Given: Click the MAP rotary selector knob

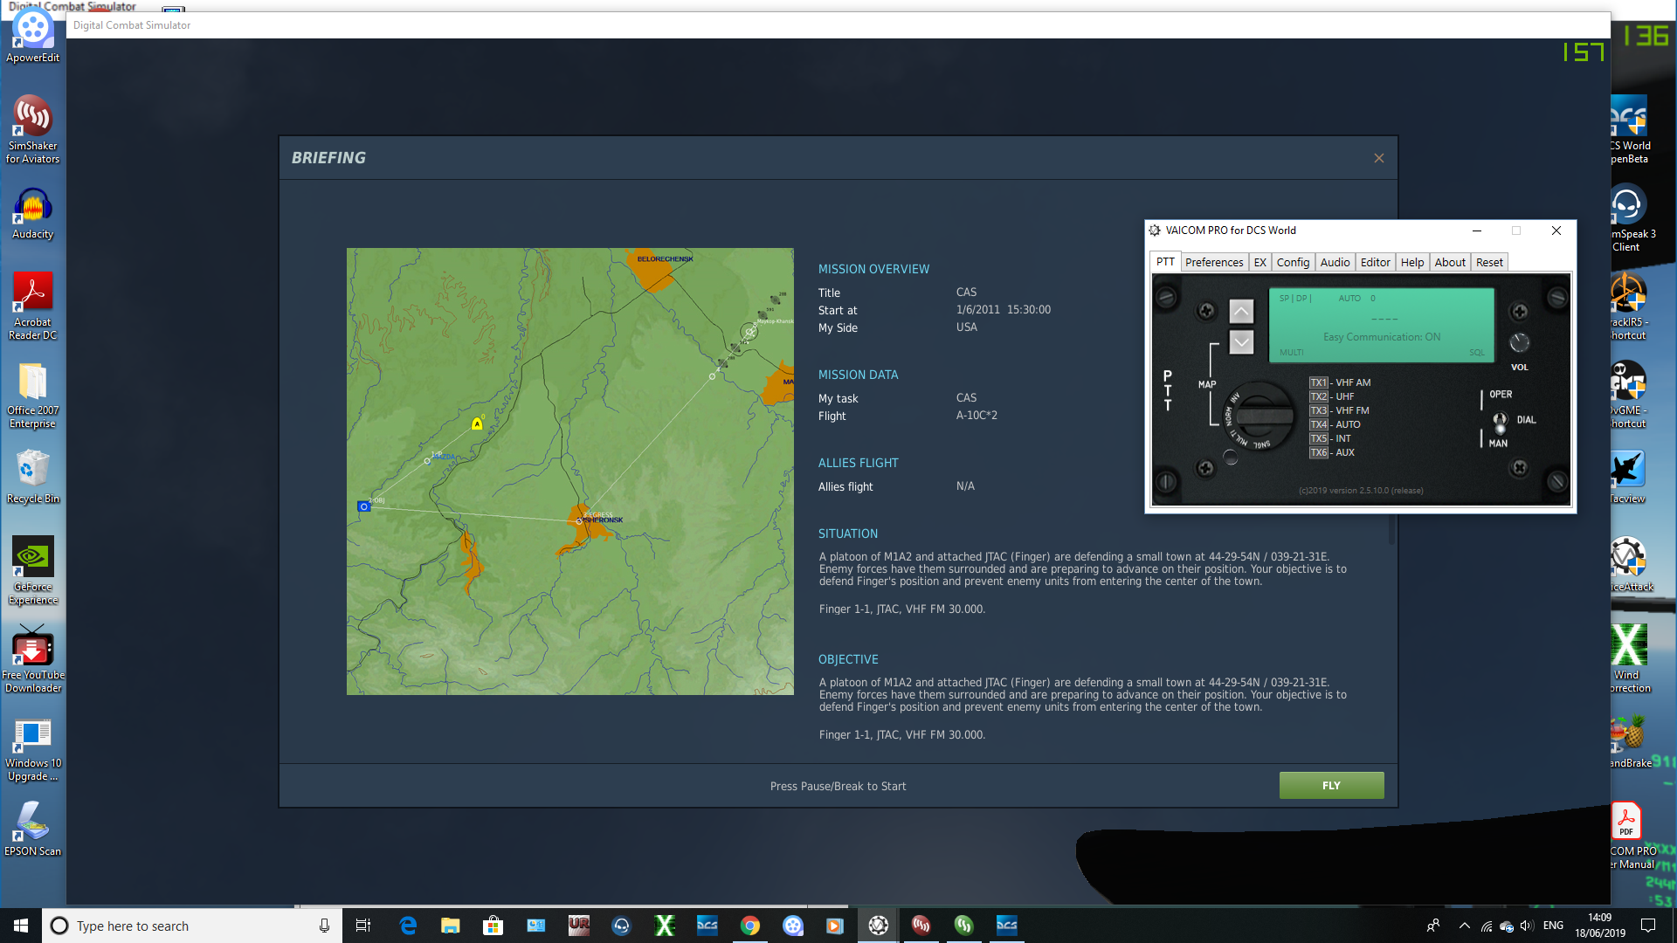Looking at the screenshot, I should pyautogui.click(x=1258, y=416).
